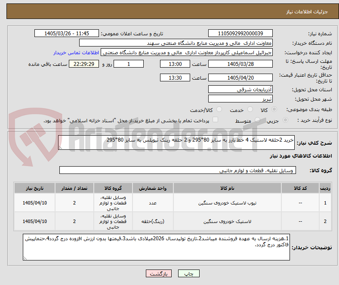Click the page title جزئیات اطلاعات نیاز

click(307, 12)
